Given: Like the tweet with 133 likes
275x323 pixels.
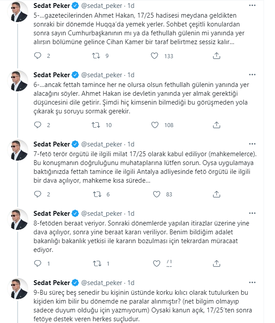Looking at the screenshot, I should (x=154, y=56).
